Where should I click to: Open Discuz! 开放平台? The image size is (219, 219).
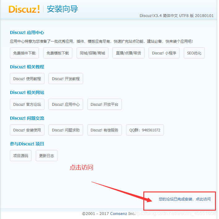tap(104, 105)
